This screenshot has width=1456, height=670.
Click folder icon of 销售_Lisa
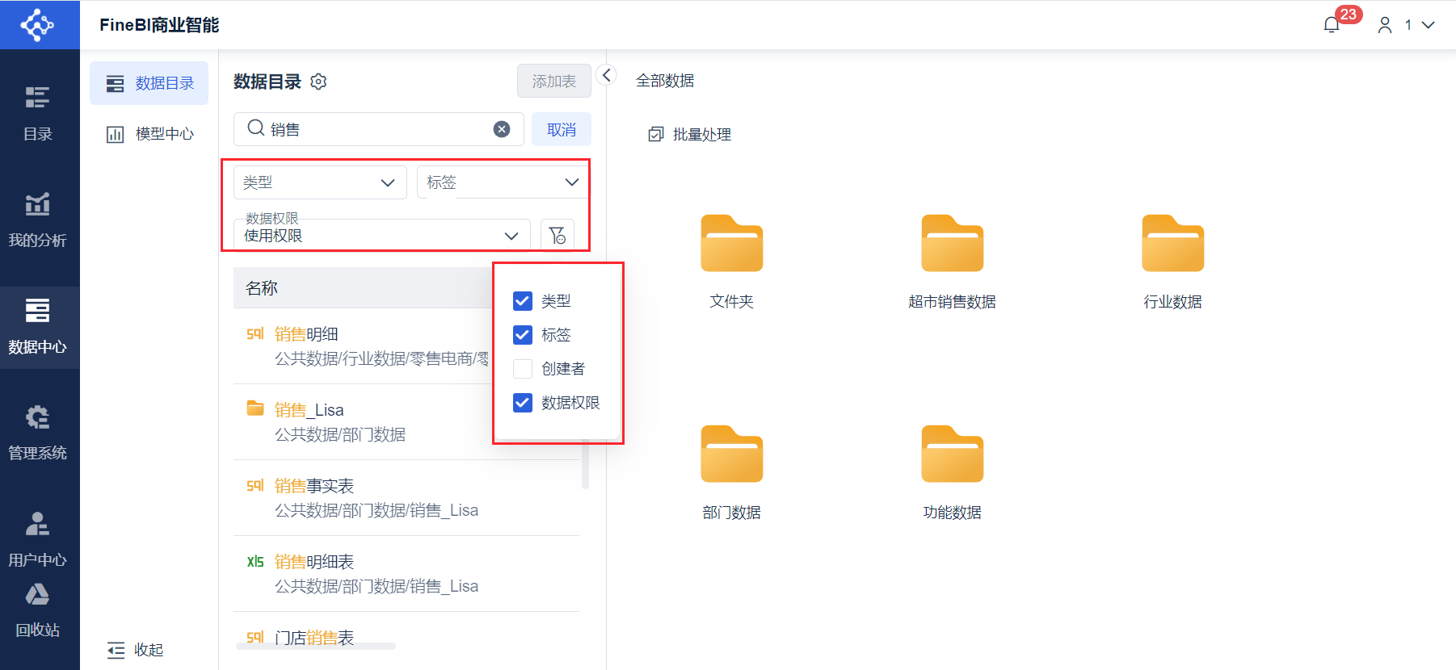point(255,408)
